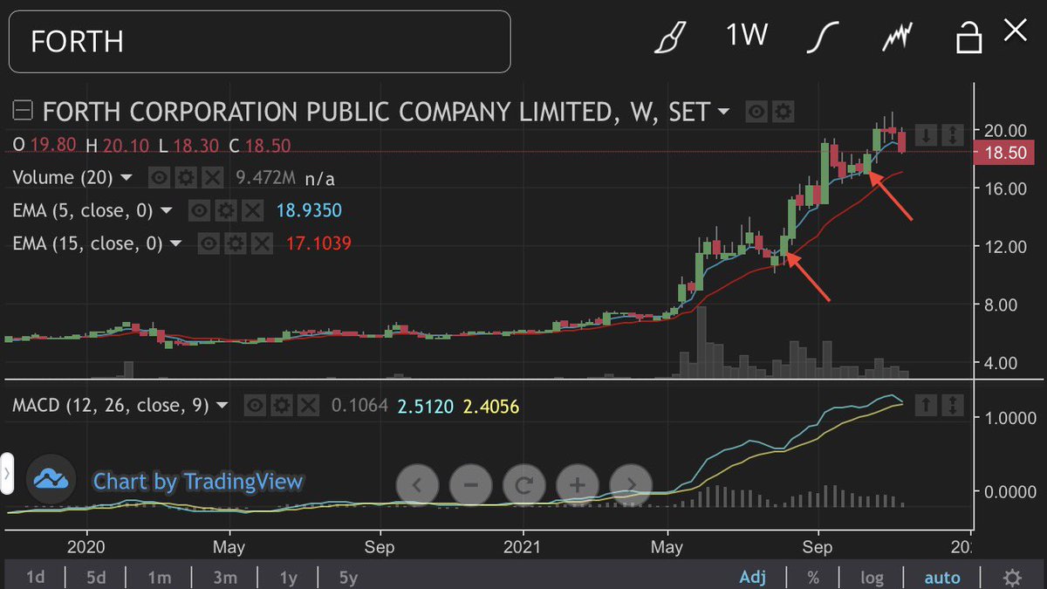Select the 3m time range
Viewport: 1047px width, 589px height.
(x=225, y=577)
